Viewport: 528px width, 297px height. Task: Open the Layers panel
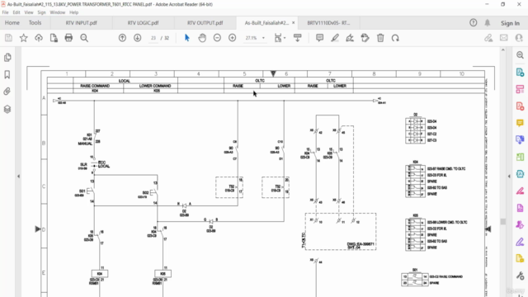coord(7,109)
